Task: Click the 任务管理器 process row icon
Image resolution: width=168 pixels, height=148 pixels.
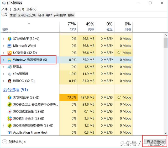Action: tap(9, 74)
